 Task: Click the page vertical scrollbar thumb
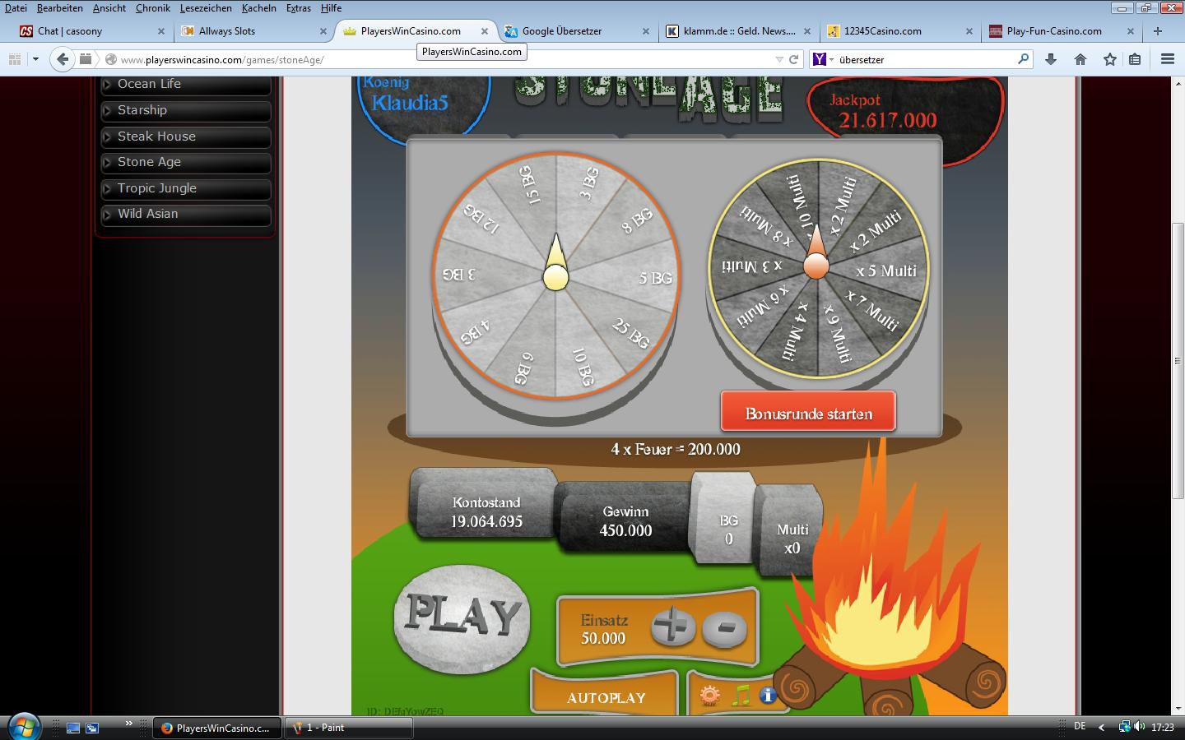coord(1178,360)
